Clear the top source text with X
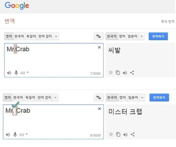Screen dimensions: 176x147 pos(99,47)
